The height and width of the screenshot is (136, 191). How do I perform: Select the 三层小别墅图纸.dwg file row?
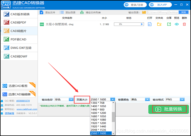[114, 24]
